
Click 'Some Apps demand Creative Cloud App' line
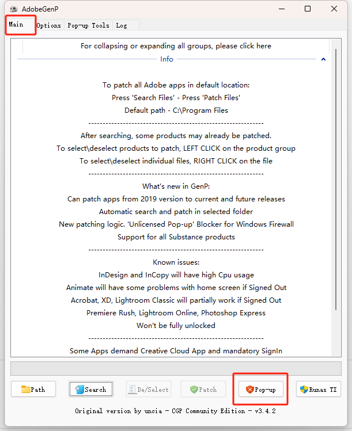point(176,351)
